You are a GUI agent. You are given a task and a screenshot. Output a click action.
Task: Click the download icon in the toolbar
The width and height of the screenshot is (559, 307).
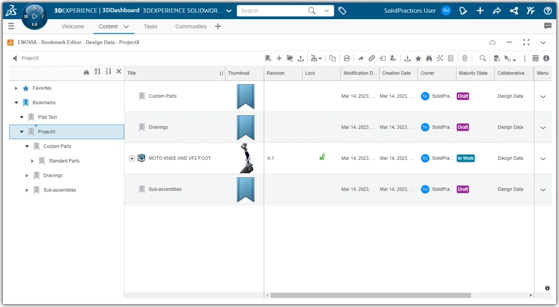408,58
